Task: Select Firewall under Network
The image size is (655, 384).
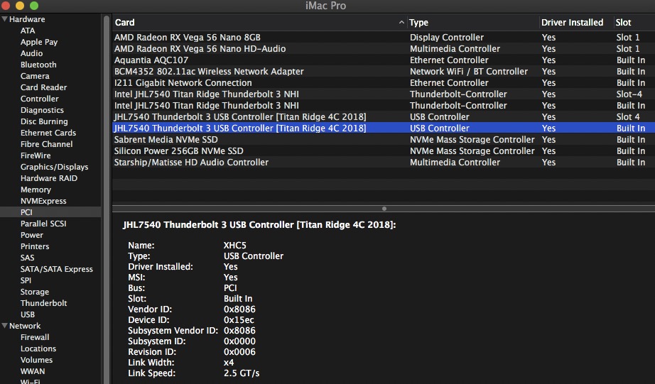Action: pos(35,337)
